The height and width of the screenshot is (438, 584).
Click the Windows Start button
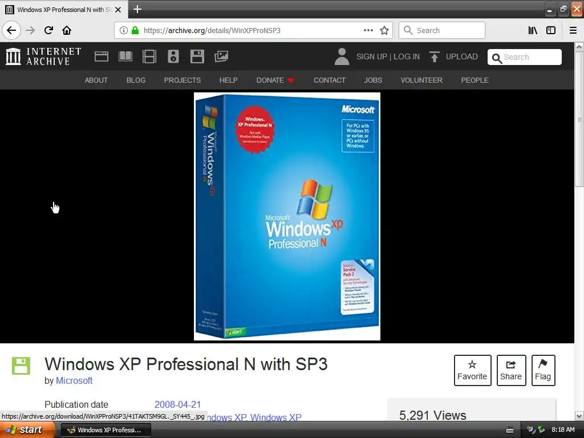point(27,430)
